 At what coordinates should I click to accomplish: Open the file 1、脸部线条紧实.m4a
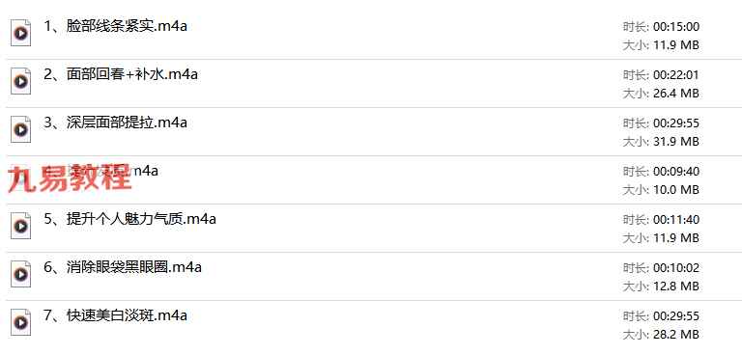116,26
